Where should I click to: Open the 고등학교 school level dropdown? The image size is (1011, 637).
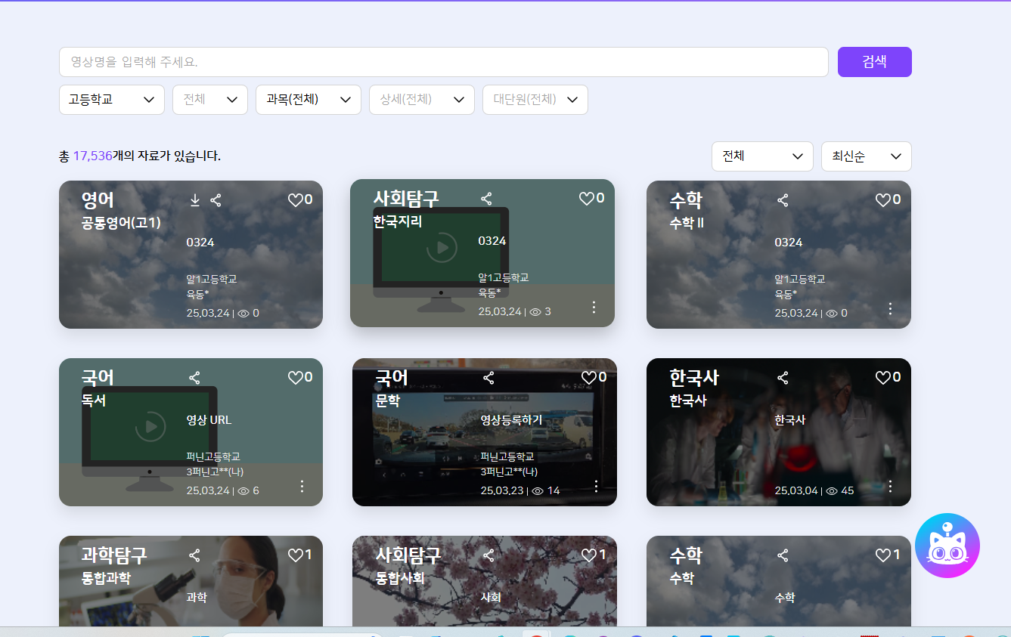pos(112,100)
